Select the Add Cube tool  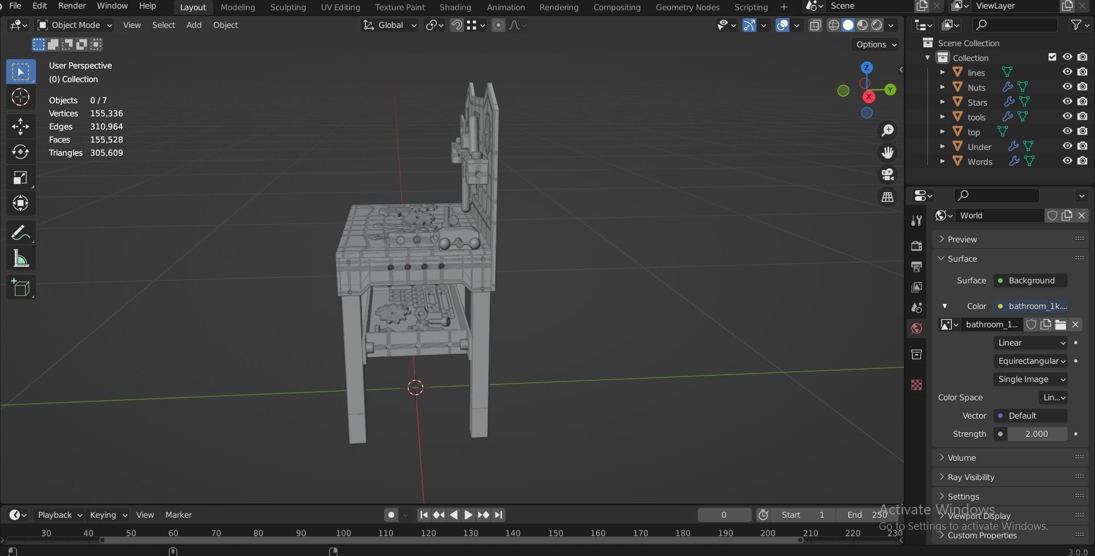tap(21, 287)
